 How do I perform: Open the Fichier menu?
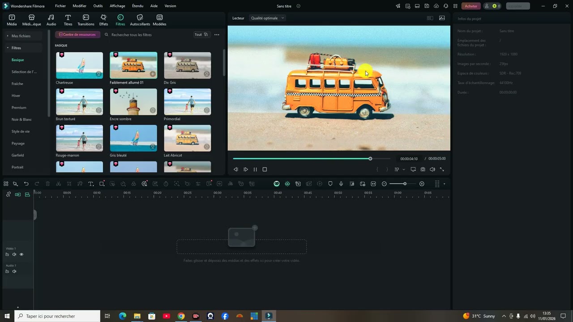60,6
